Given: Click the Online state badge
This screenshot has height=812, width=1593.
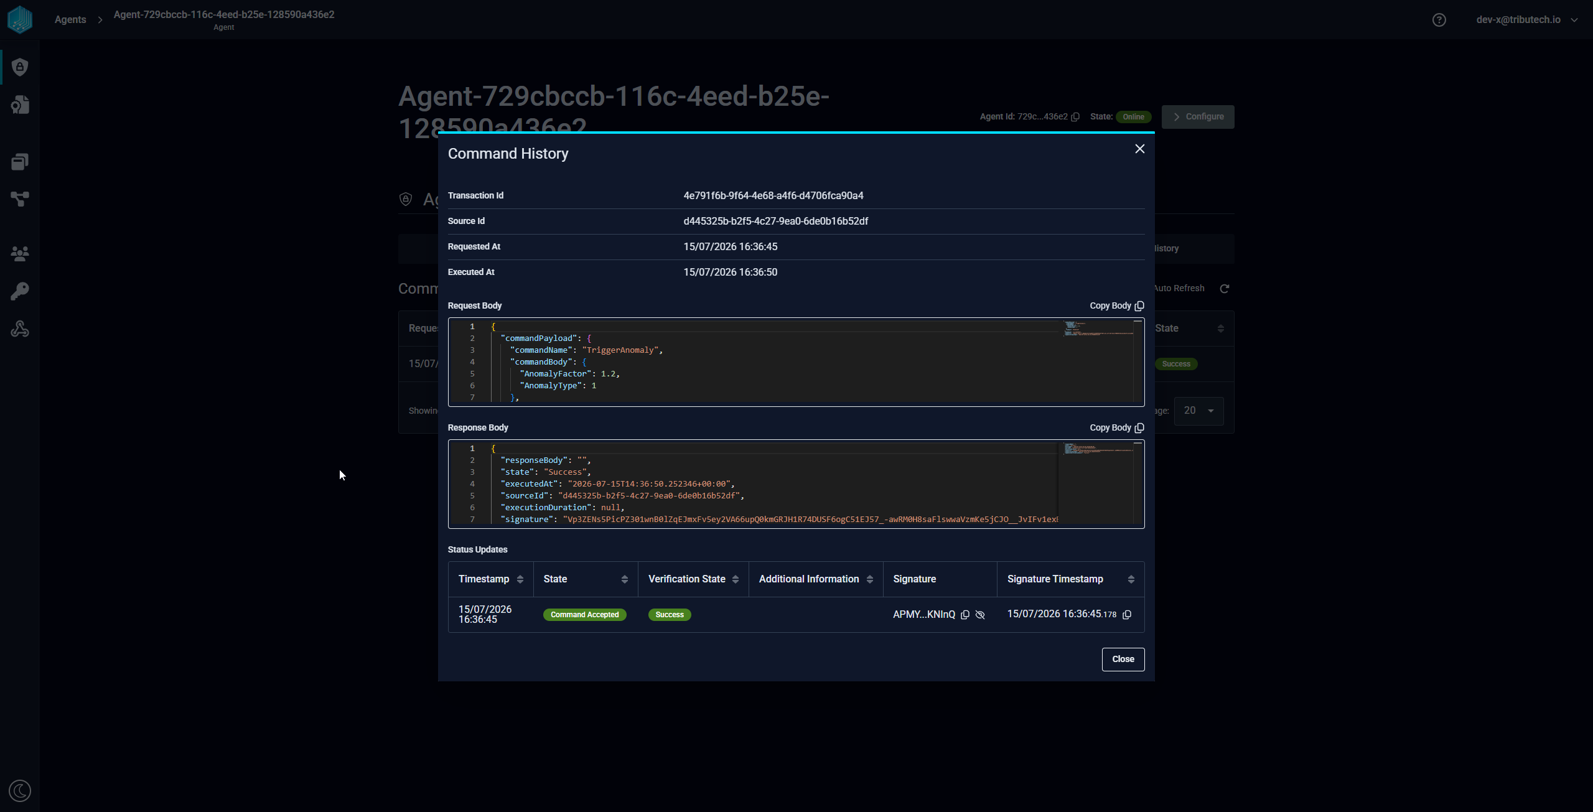Looking at the screenshot, I should click(1134, 117).
